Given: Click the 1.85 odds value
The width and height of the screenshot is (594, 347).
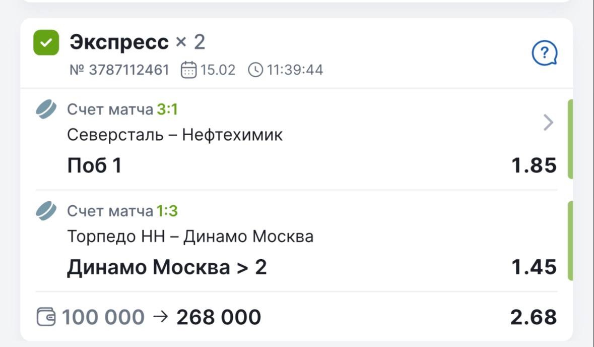Looking at the screenshot, I should click(534, 165).
